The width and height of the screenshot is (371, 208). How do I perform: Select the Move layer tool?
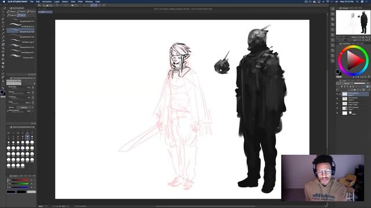(3, 23)
